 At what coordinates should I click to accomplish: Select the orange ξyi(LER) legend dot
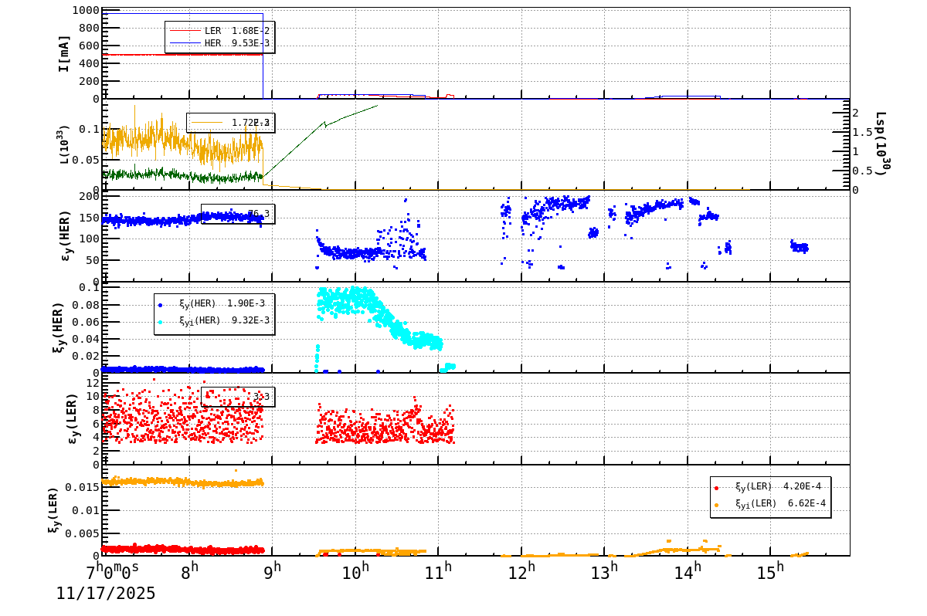pos(716,505)
